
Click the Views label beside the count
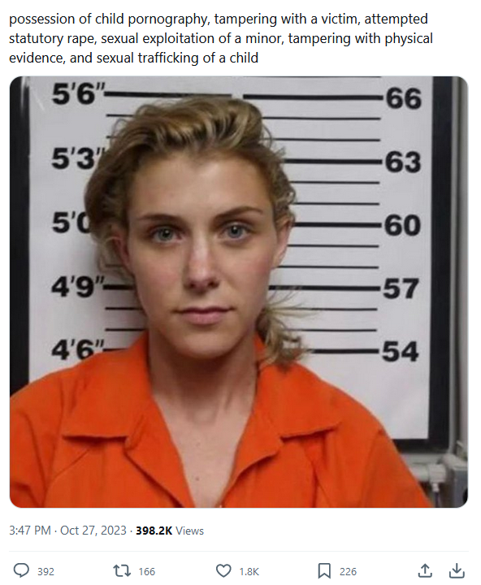click(x=189, y=531)
